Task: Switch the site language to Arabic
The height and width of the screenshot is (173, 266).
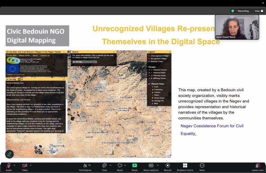Action: [22, 74]
